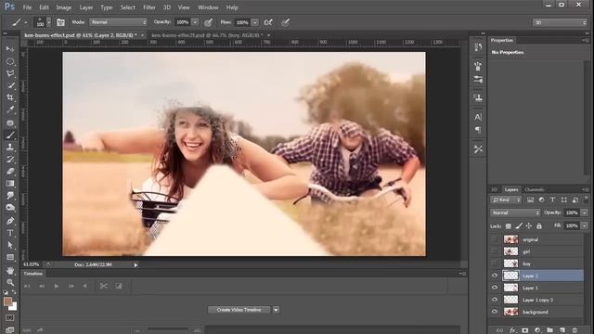
Task: Add a layer mask icon
Action: (524, 330)
